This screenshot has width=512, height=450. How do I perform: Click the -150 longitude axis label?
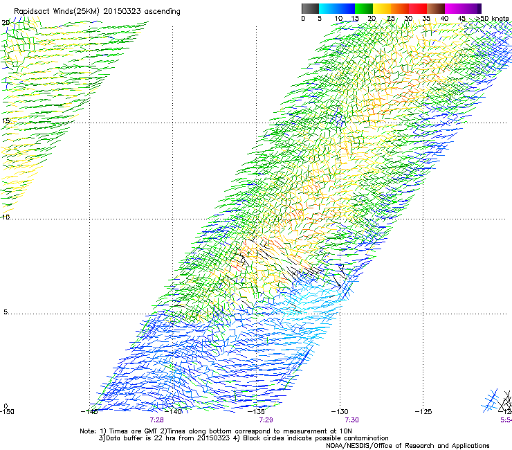click(7, 412)
